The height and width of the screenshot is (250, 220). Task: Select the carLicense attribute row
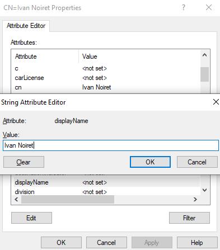[x=107, y=78]
